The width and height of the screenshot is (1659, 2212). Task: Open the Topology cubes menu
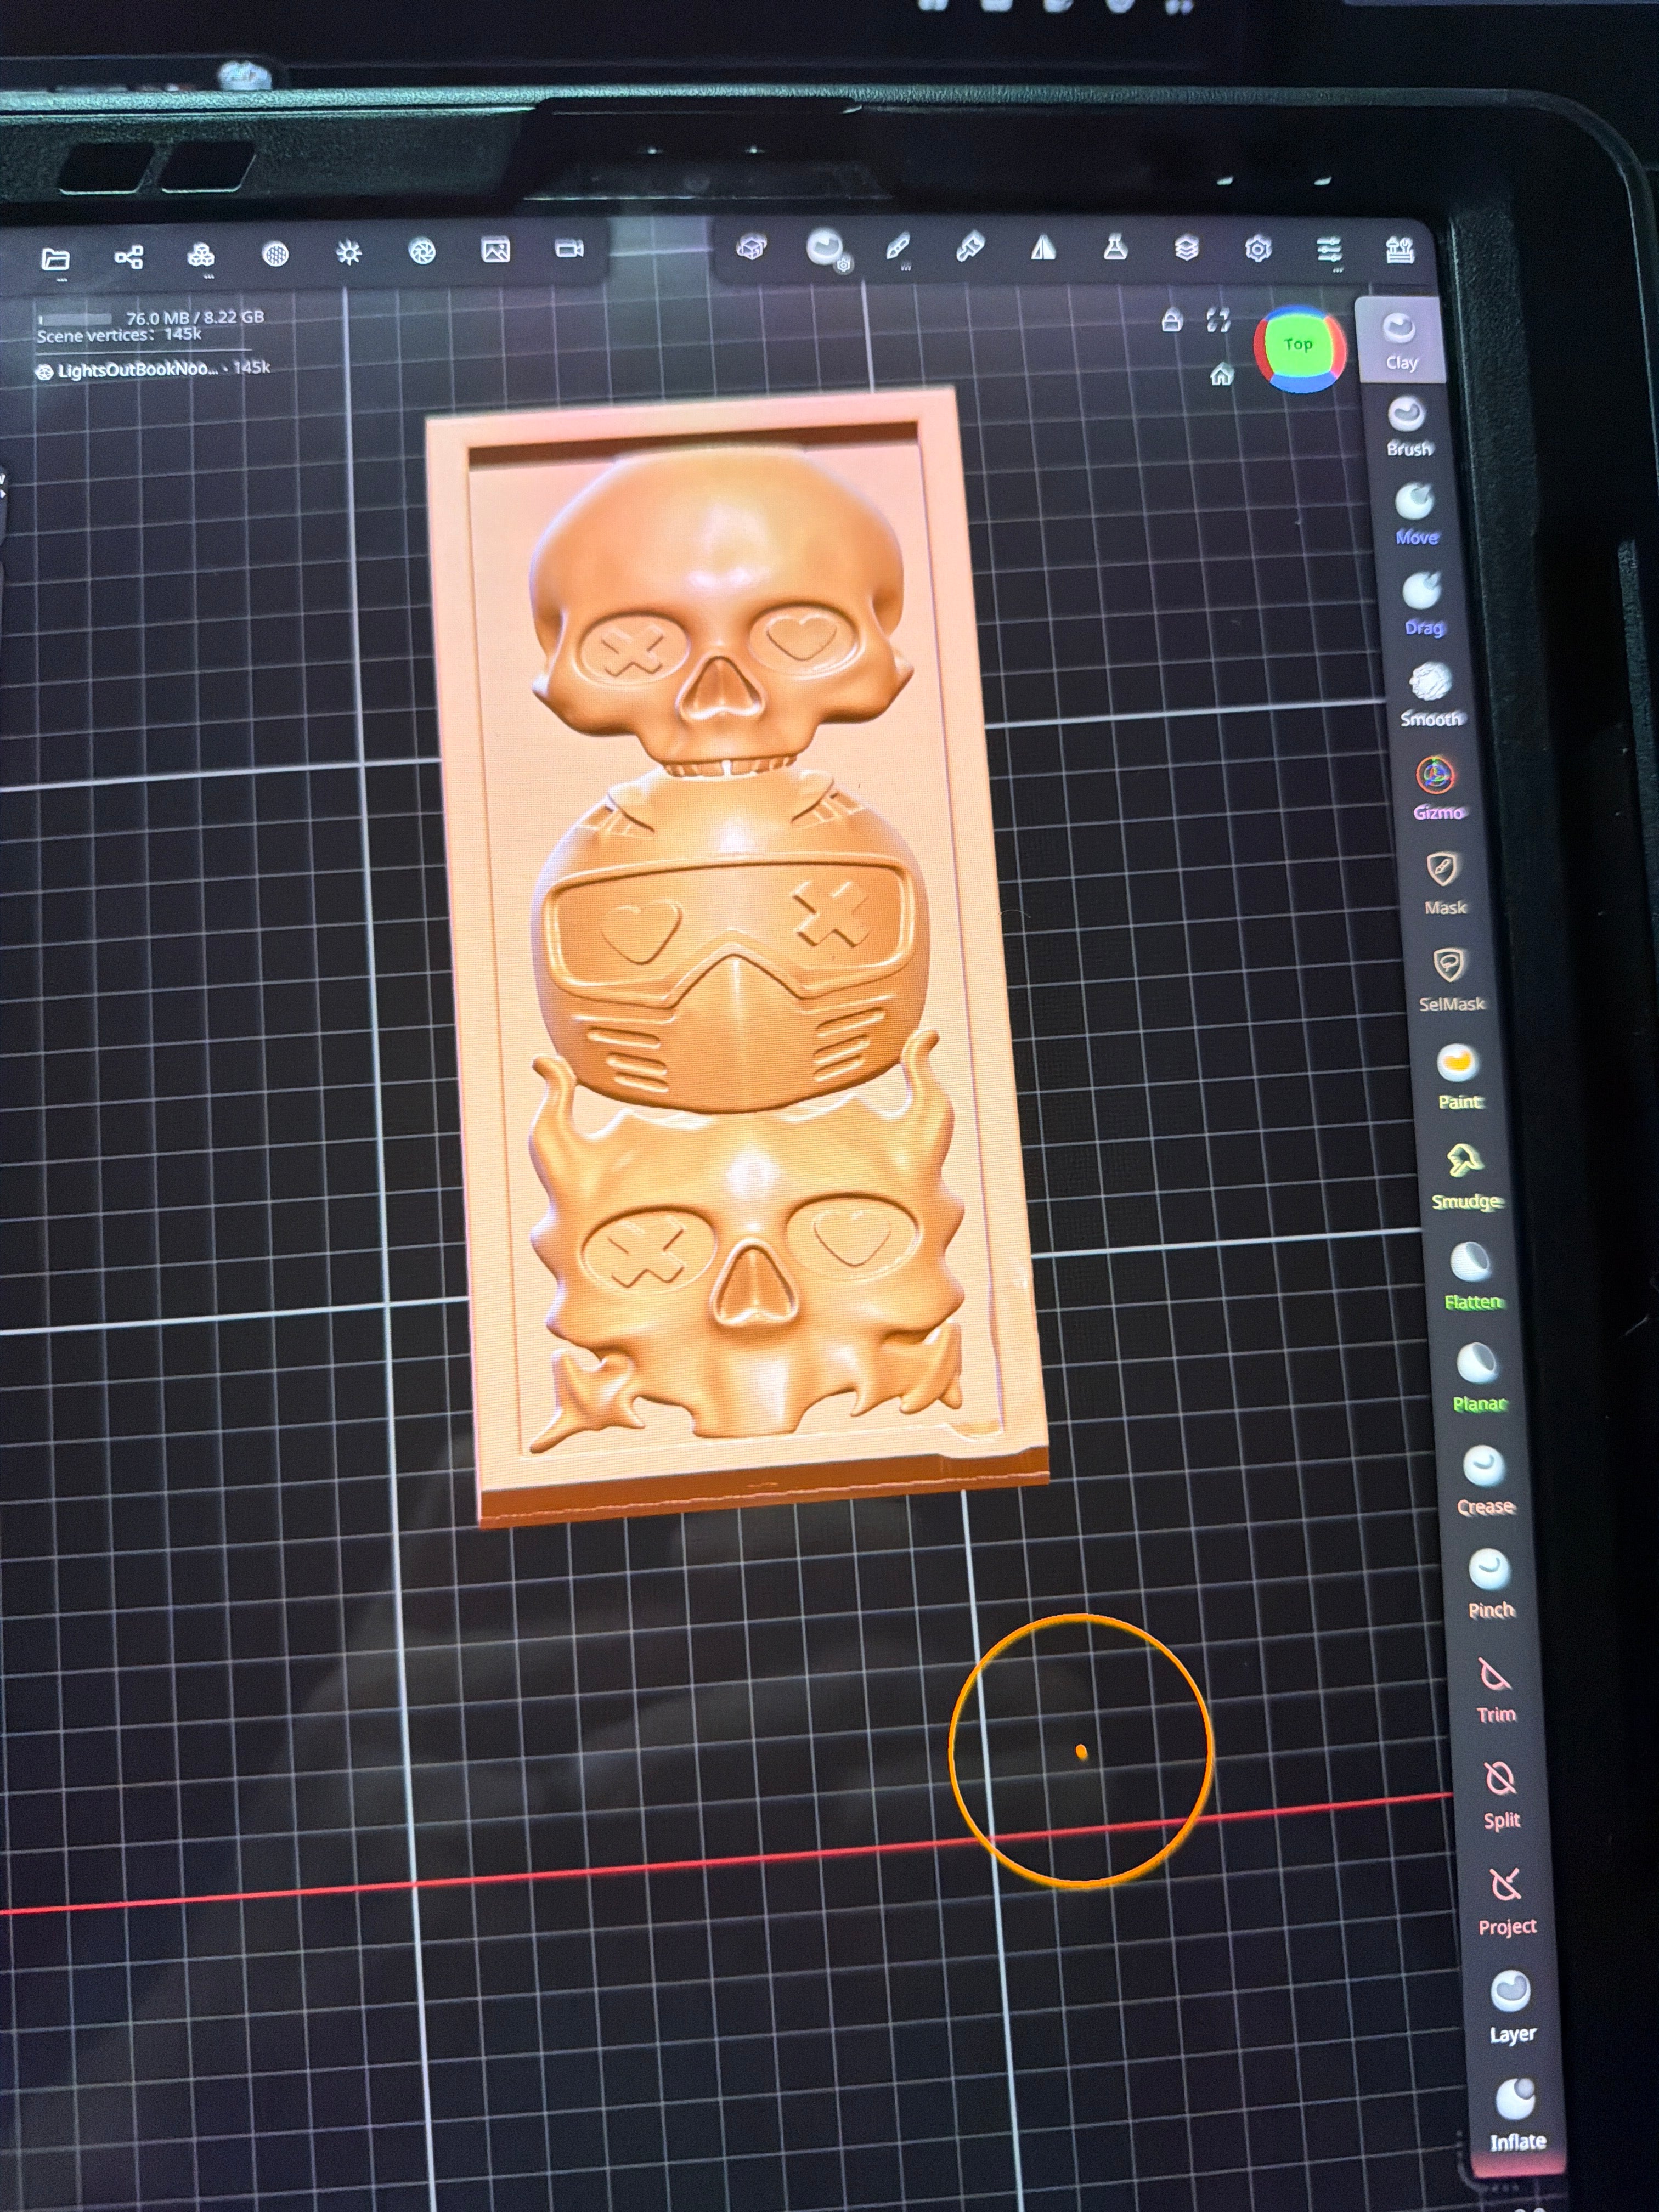point(201,256)
